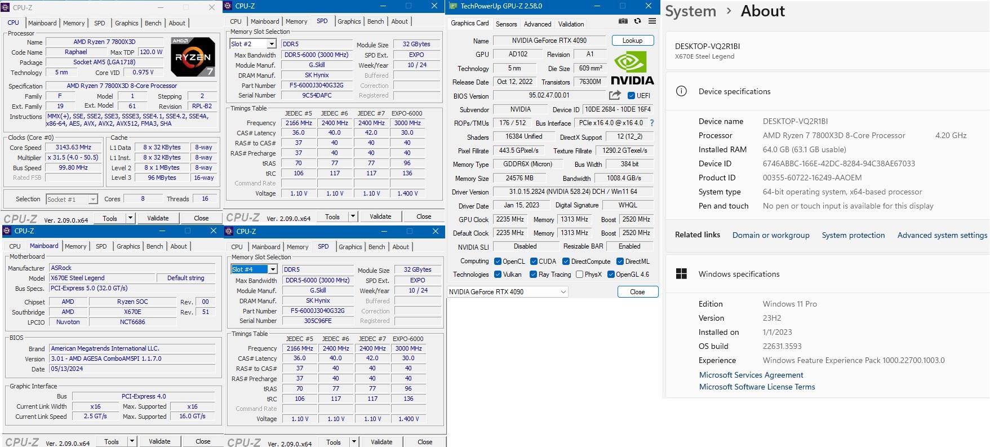Open the Domain or workgroup link
990x447 pixels.
pyautogui.click(x=771, y=235)
